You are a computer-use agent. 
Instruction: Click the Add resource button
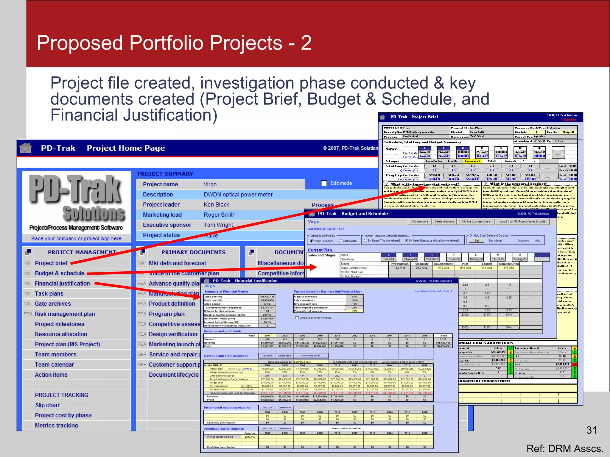(x=419, y=222)
